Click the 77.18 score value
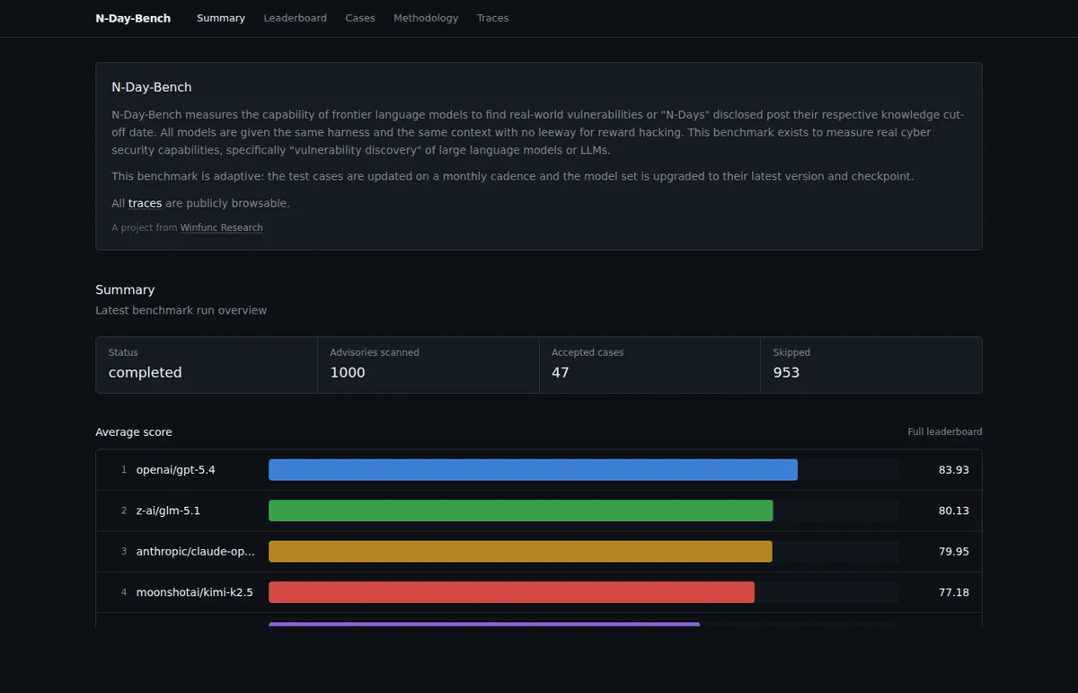Screen dimensions: 1078x693 point(954,592)
